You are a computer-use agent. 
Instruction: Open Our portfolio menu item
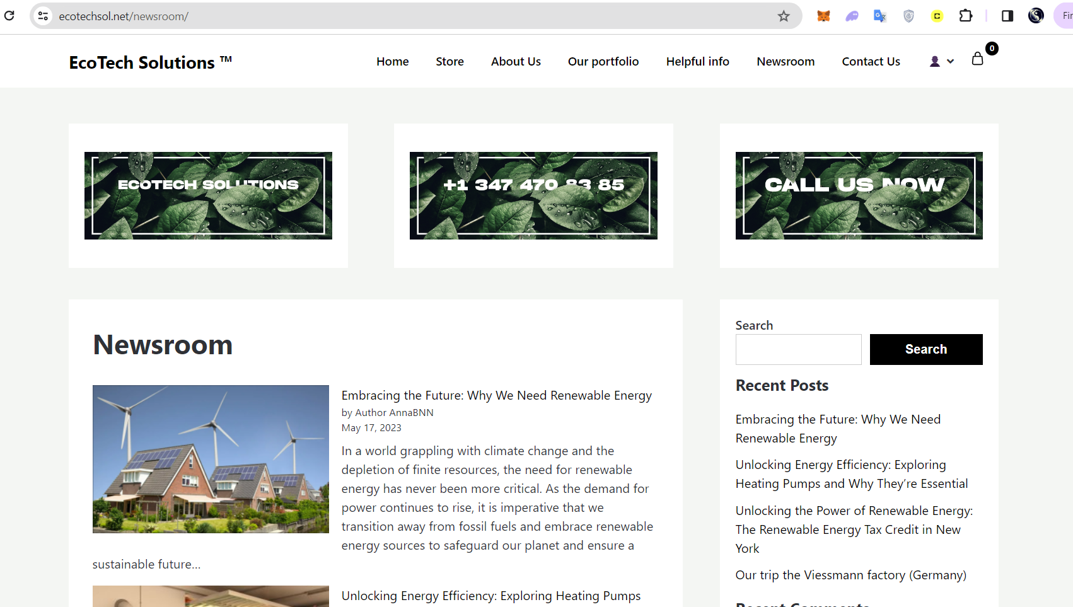point(603,61)
